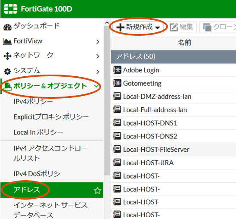This screenshot has width=236, height=219.
Task: Click the ネットワーク arrows icon
Action: coord(7,56)
